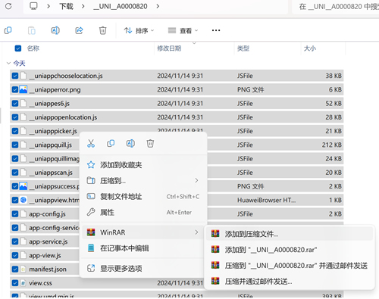Uncheck the checkbox for _uniapppicker.js

pyautogui.click(x=15, y=131)
